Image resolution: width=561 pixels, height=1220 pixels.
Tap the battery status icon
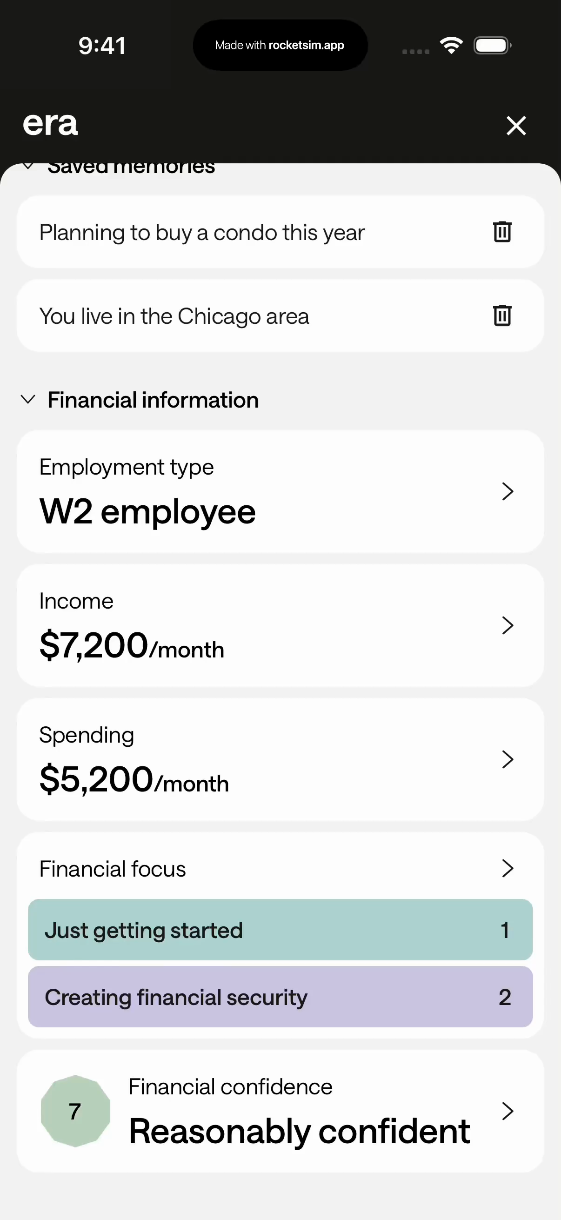click(492, 46)
